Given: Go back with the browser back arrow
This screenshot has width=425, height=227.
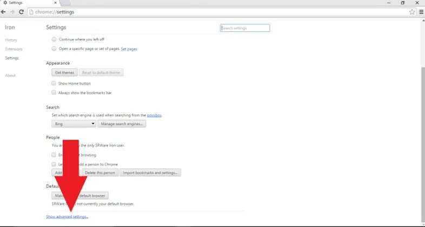Looking at the screenshot, I should (3, 12).
